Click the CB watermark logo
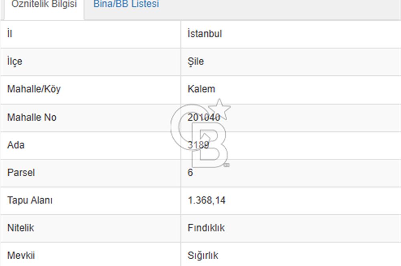The width and height of the screenshot is (401, 266). tap(201, 133)
